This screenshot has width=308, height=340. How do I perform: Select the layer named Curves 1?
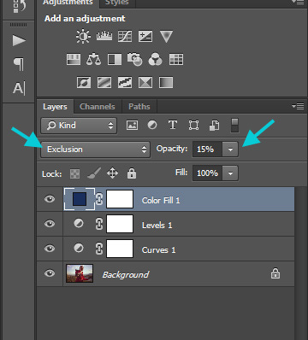[x=165, y=249]
